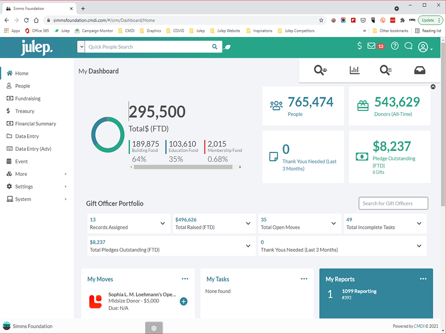Viewport: 446px width, 334px height.
Task: Click the search magnifier in Quick People Search
Action: [x=215, y=47]
